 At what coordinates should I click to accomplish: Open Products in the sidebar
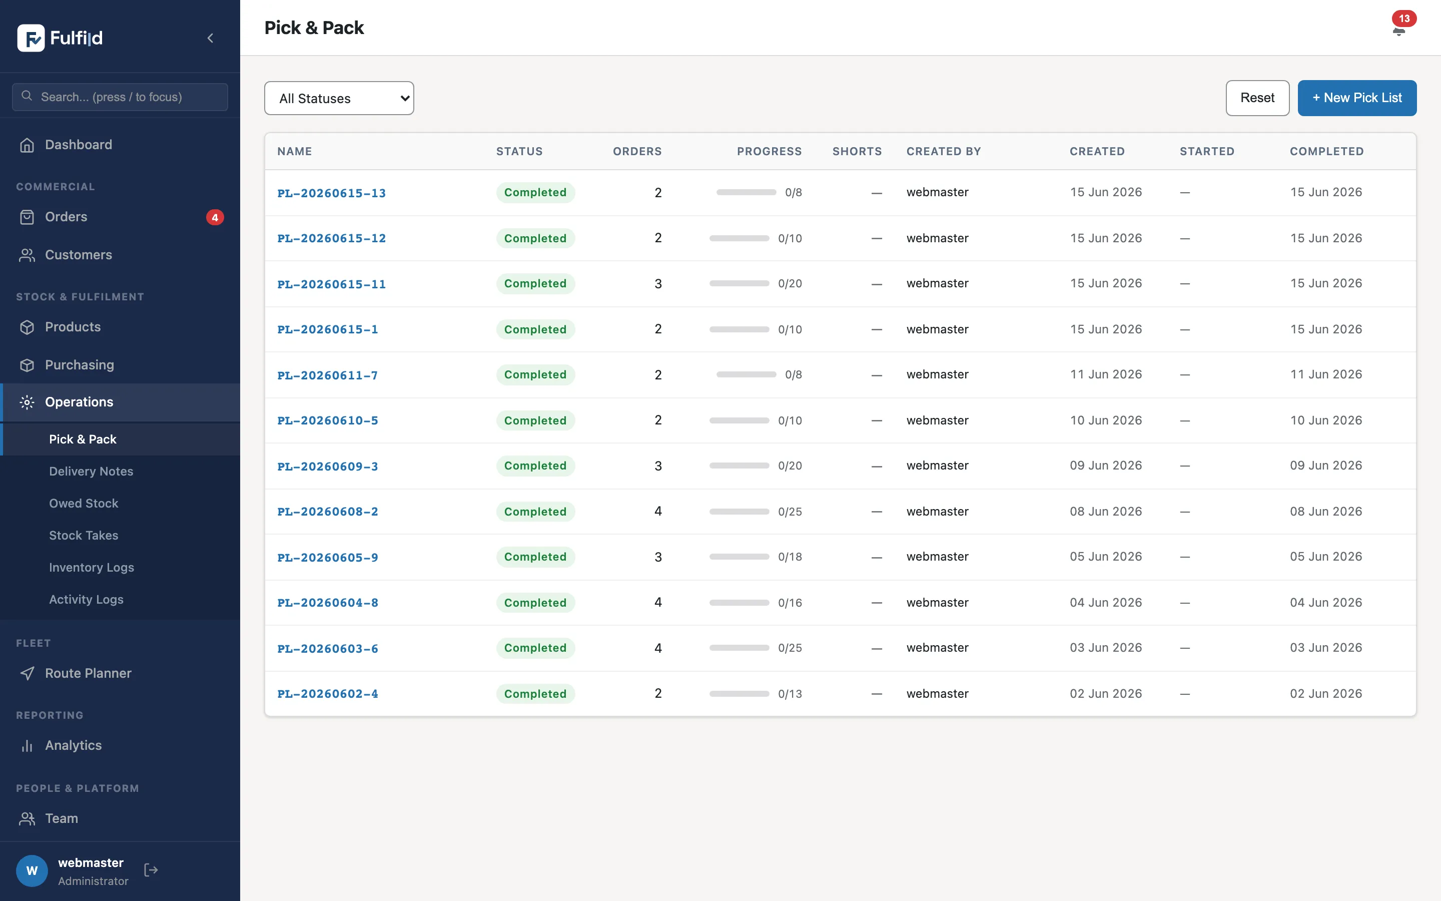click(120, 327)
